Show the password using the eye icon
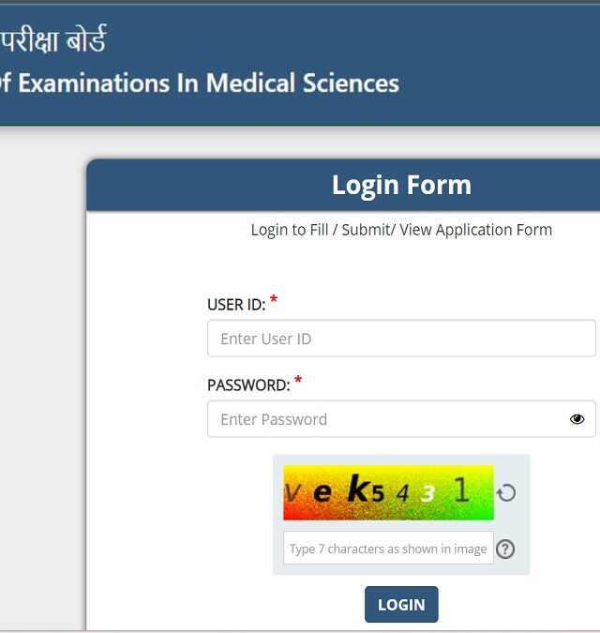The image size is (600, 633). coord(577,419)
